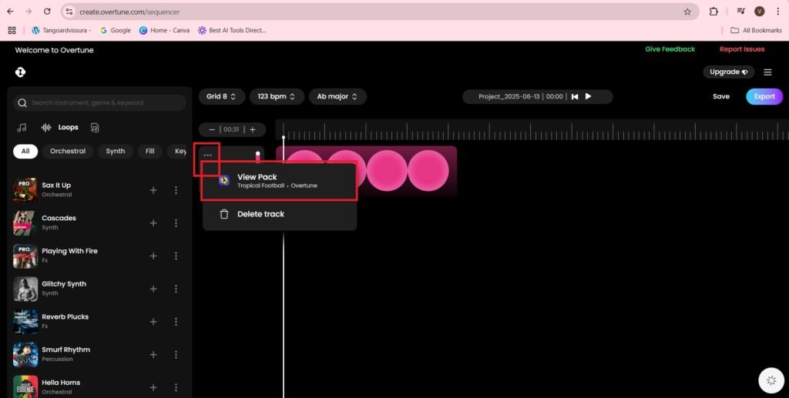
Task: Click the track three-dots options button
Action: click(x=207, y=156)
